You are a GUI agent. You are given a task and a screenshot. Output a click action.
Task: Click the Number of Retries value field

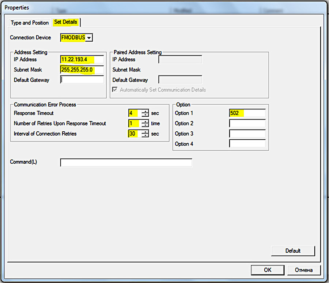[135, 124]
